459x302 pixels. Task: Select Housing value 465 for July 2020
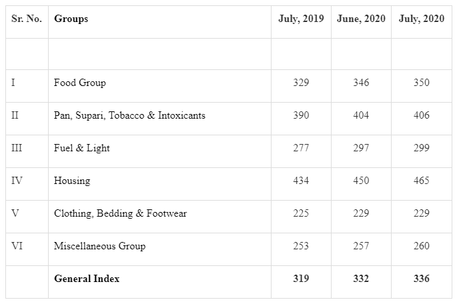coord(421,181)
